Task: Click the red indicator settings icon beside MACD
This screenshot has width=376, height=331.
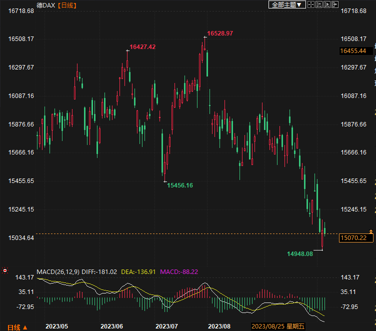Action: click(x=5, y=270)
